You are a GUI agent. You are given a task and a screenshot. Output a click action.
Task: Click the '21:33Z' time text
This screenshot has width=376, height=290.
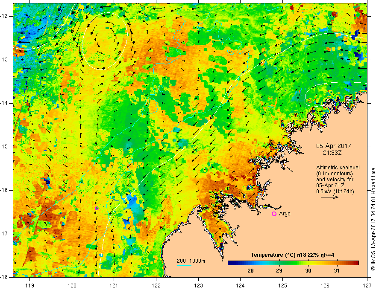tap(332, 152)
